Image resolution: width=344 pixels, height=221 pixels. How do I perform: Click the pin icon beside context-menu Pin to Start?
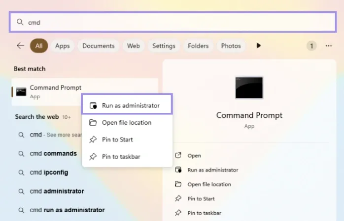93,139
